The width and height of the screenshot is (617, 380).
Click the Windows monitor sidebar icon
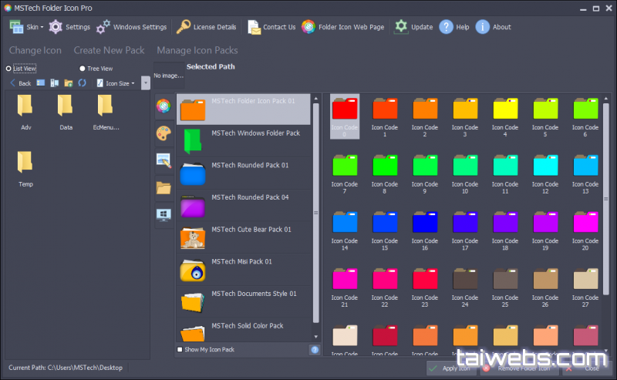click(x=164, y=214)
